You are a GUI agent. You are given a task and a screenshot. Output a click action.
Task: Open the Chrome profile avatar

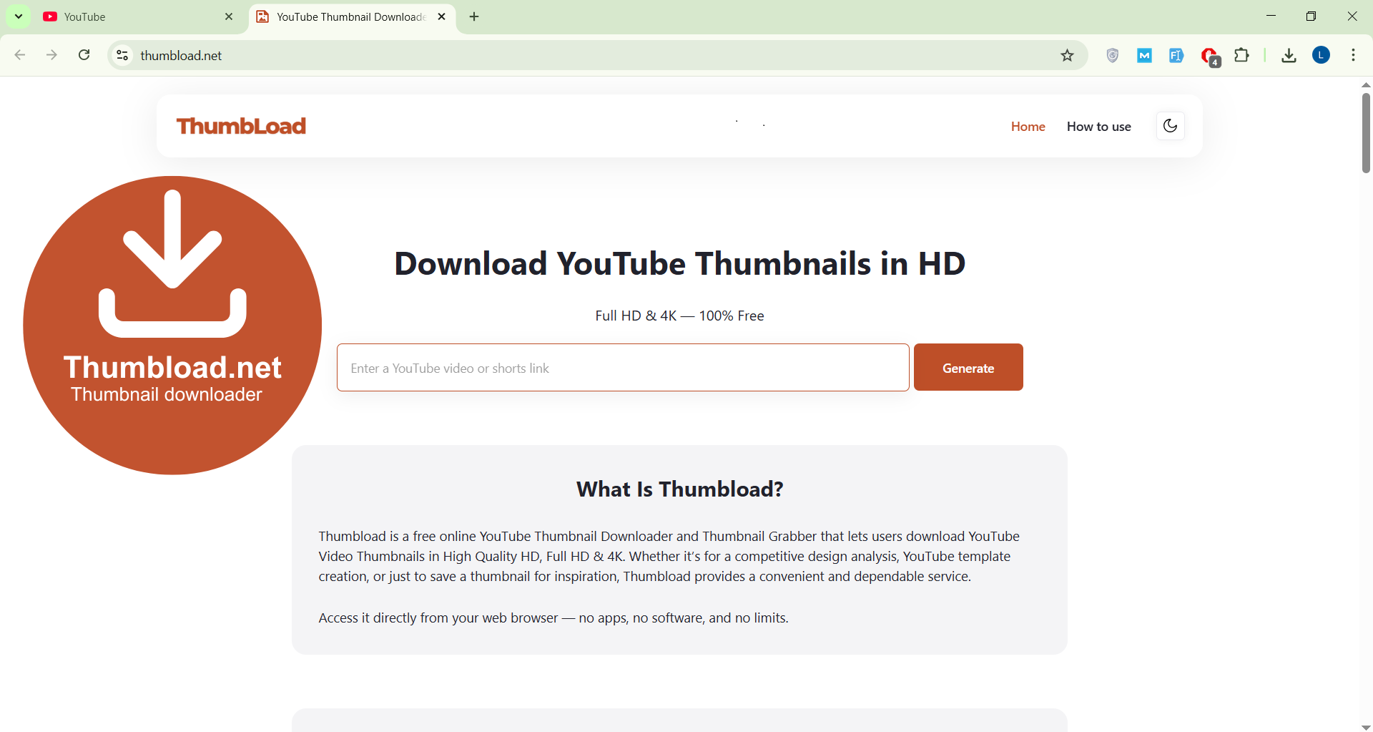click(x=1321, y=55)
